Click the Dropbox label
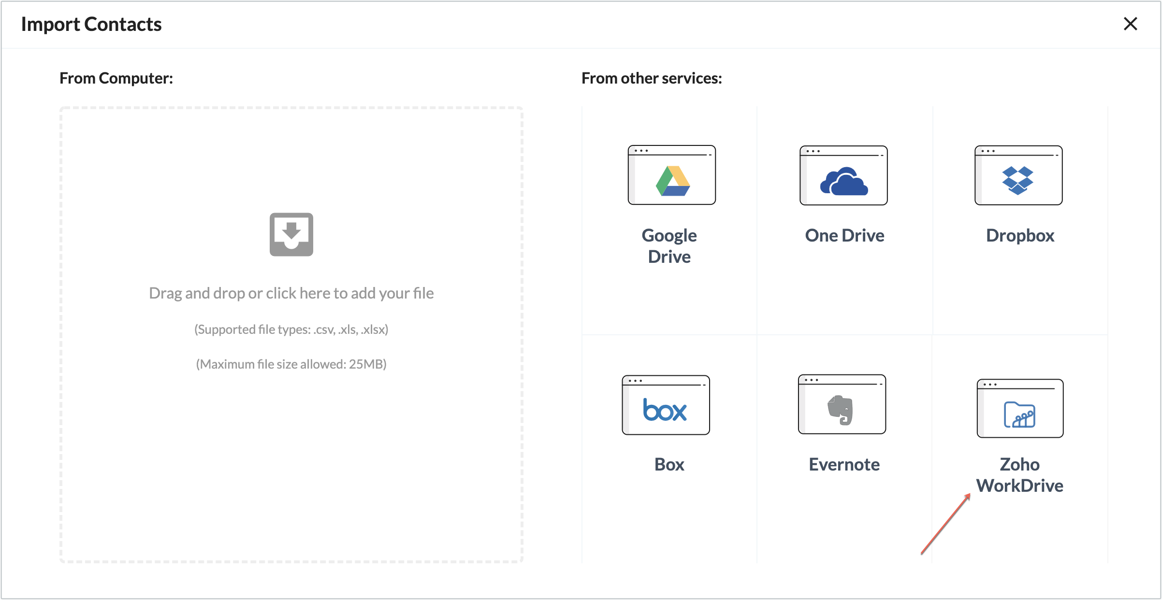 coord(1020,235)
